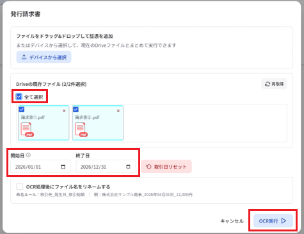Toggle the checkbox on 請求書②.pdf
This screenshot has width=304, height=234.
click(76, 110)
